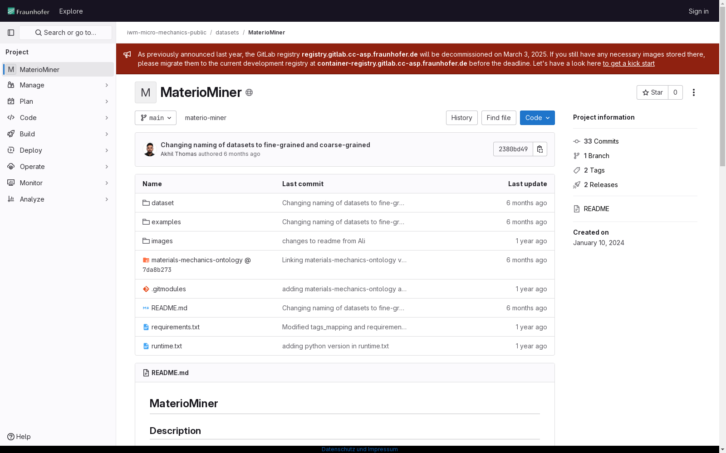Click the Commits icon in Project information
This screenshot has height=453, width=726.
[x=577, y=141]
